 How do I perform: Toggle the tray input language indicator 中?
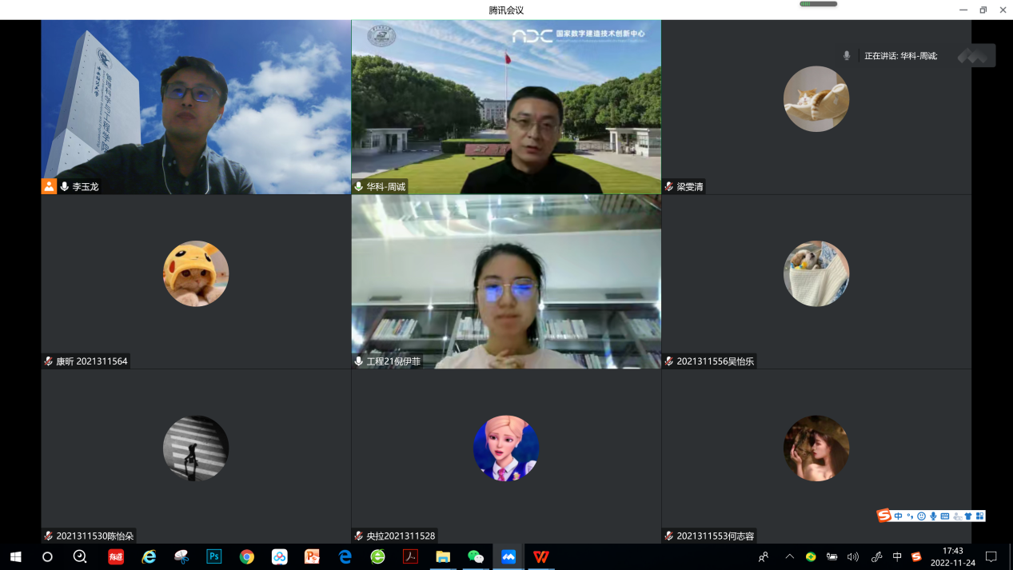point(897,556)
